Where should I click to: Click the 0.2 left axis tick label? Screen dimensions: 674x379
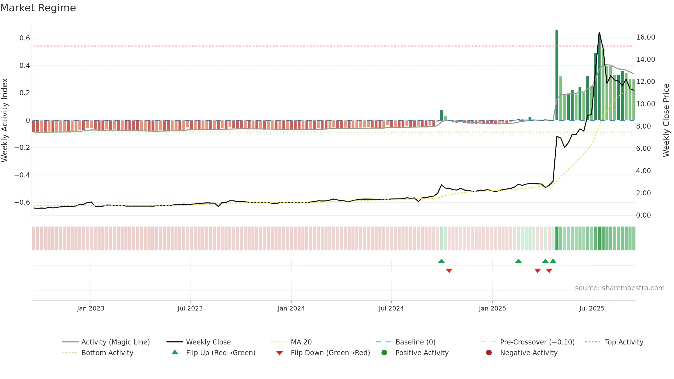coord(25,93)
